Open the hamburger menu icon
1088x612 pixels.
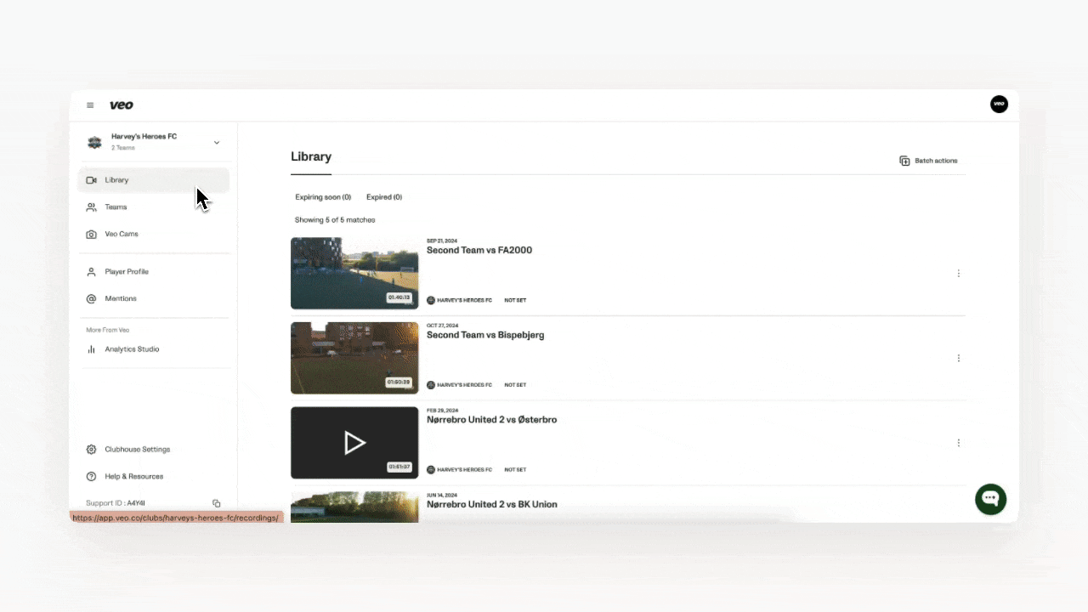point(90,105)
